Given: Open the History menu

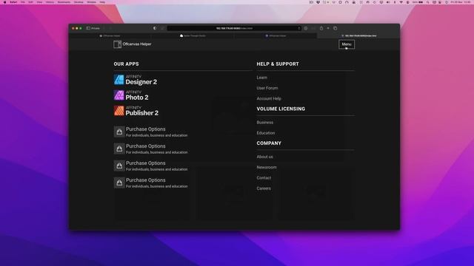Looking at the screenshot, I should pos(50,2).
